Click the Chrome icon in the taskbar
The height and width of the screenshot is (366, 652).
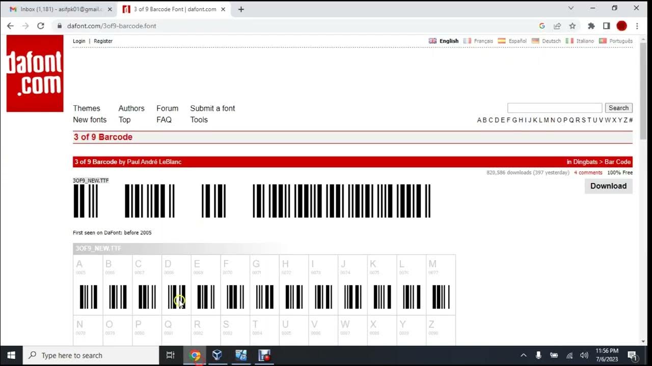(x=195, y=355)
